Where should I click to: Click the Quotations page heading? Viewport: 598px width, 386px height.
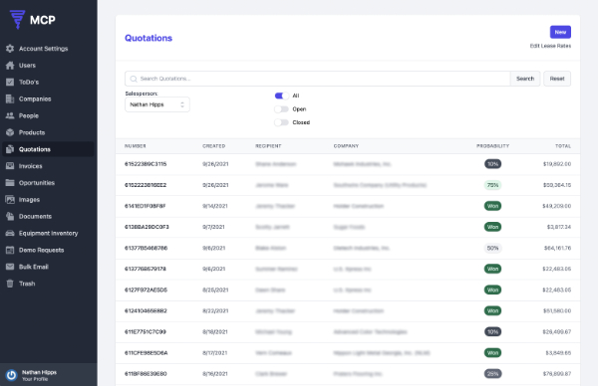tap(149, 38)
